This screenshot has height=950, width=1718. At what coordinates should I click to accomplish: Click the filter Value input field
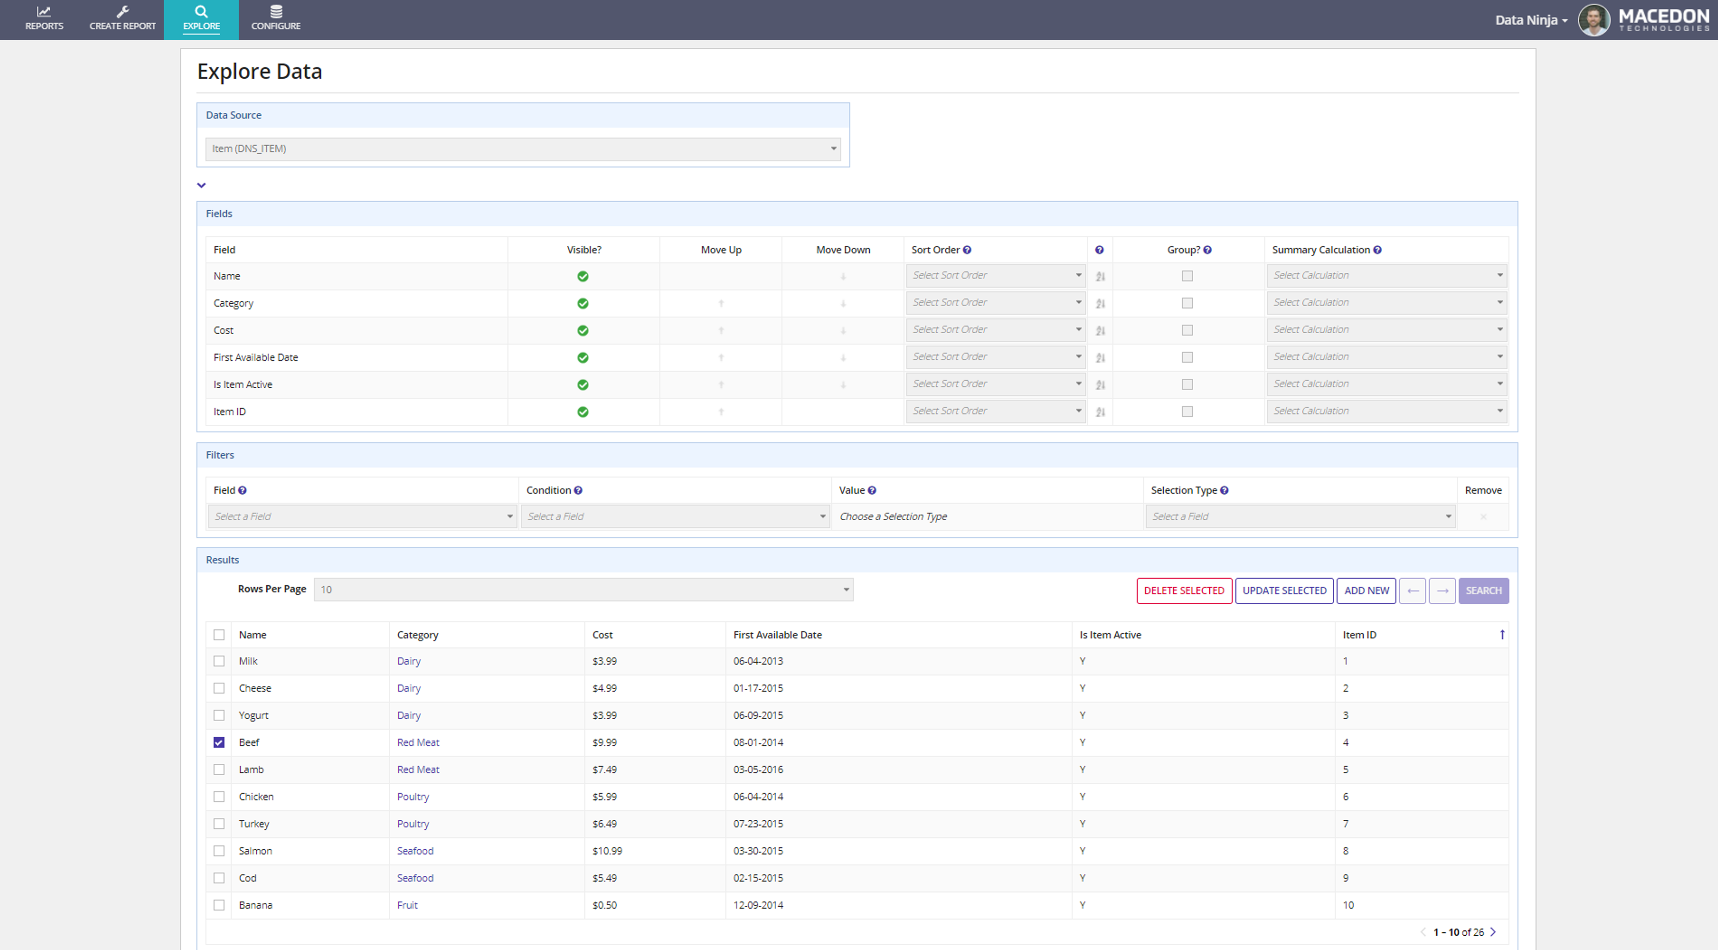(x=987, y=517)
